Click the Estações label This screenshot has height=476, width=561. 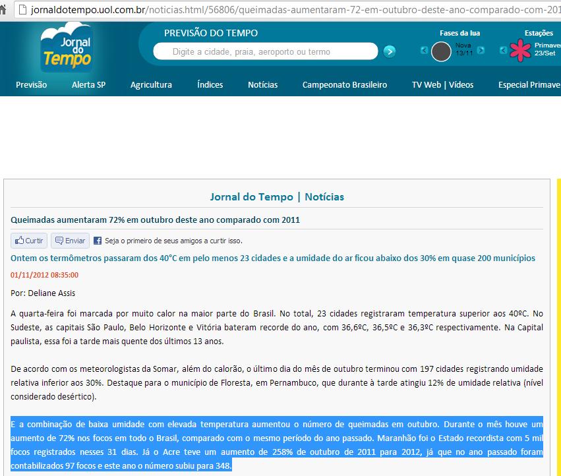pyautogui.click(x=539, y=33)
